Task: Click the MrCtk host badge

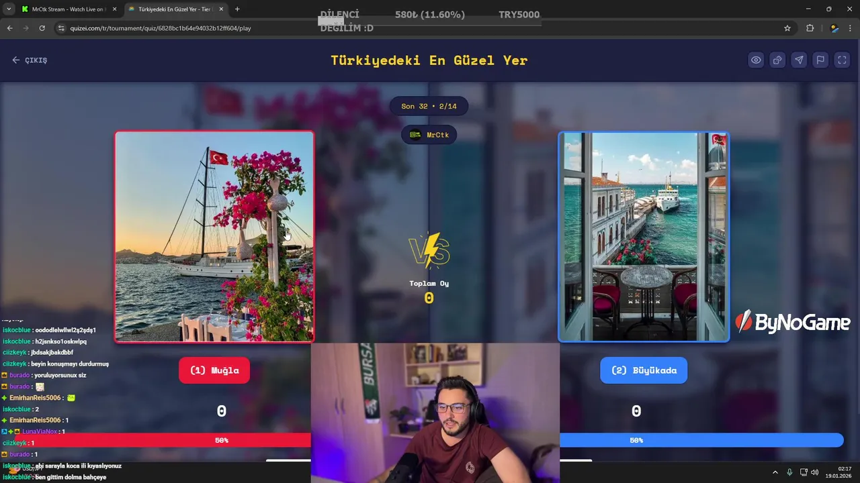Action: point(429,135)
